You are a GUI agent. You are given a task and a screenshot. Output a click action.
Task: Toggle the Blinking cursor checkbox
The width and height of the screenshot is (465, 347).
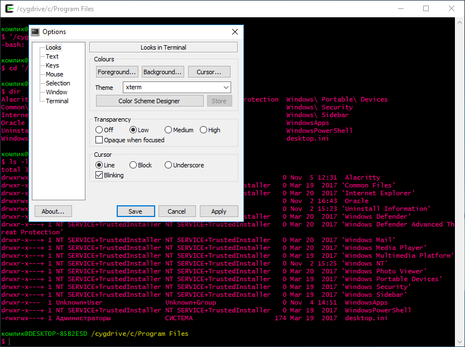coord(99,175)
